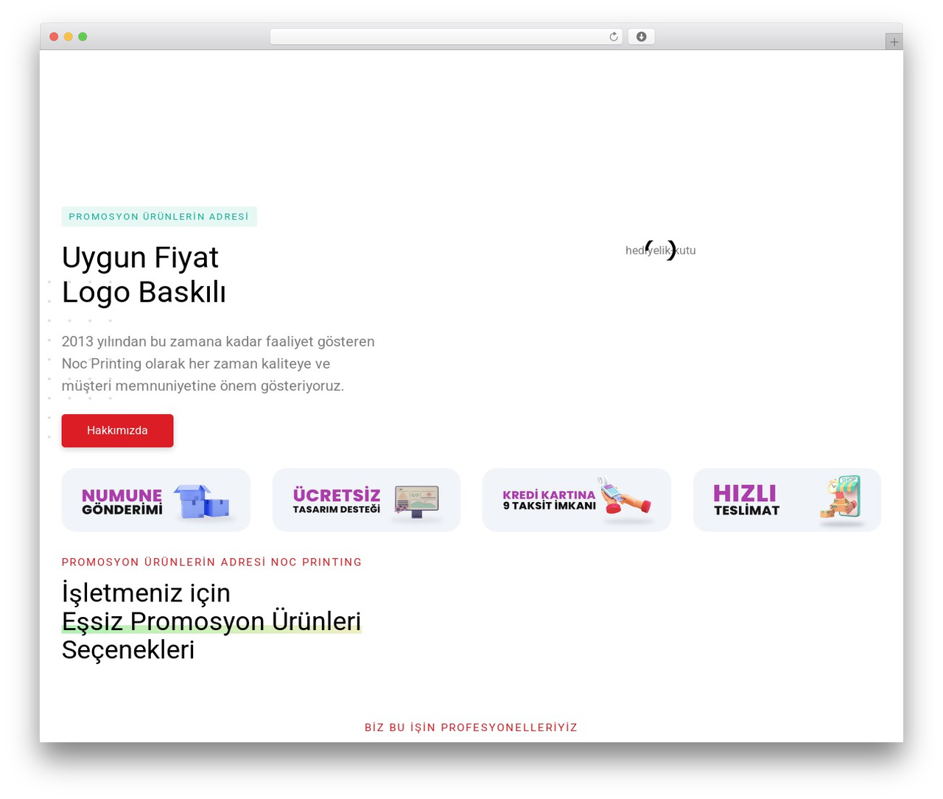Click the blue boxes icon in Numune card
This screenshot has height=799, width=943.
point(202,501)
